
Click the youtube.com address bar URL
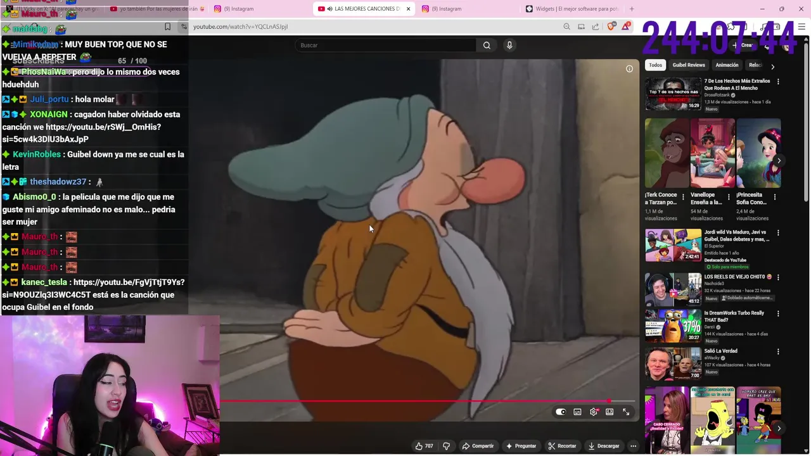pos(240,27)
